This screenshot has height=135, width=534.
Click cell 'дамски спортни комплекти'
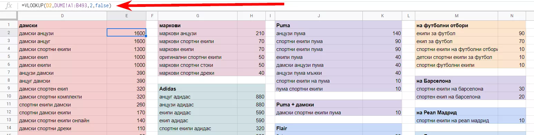tap(62, 97)
